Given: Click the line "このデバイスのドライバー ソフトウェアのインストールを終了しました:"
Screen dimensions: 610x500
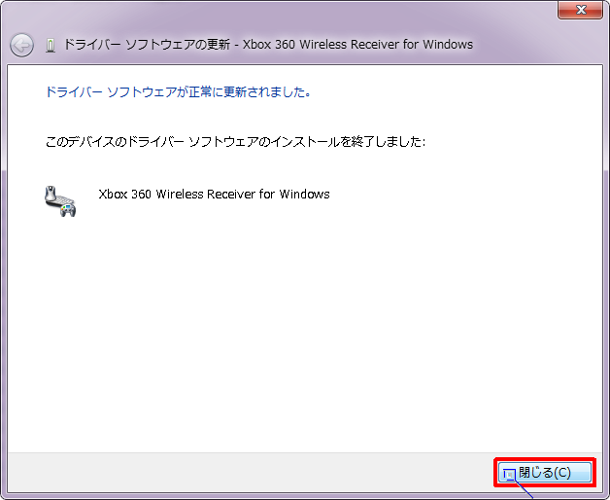Looking at the screenshot, I should [x=235, y=141].
